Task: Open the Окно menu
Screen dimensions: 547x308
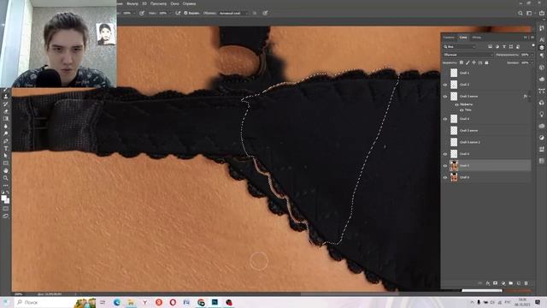Action: (x=174, y=3)
